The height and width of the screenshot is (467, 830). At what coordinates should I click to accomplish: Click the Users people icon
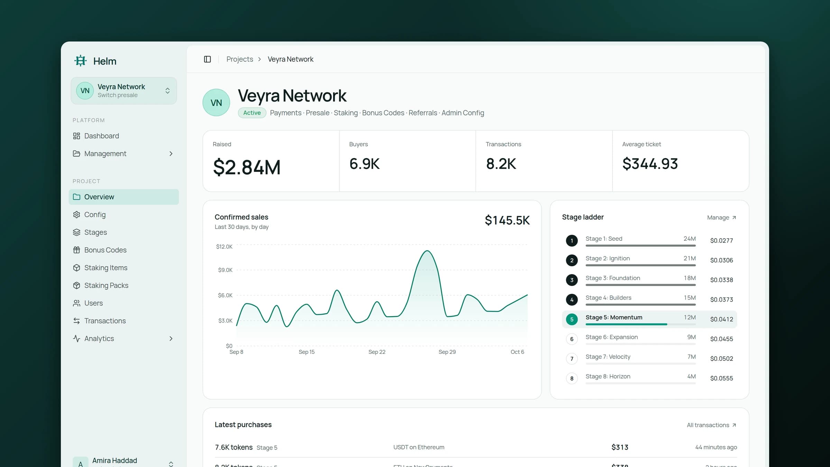click(76, 303)
